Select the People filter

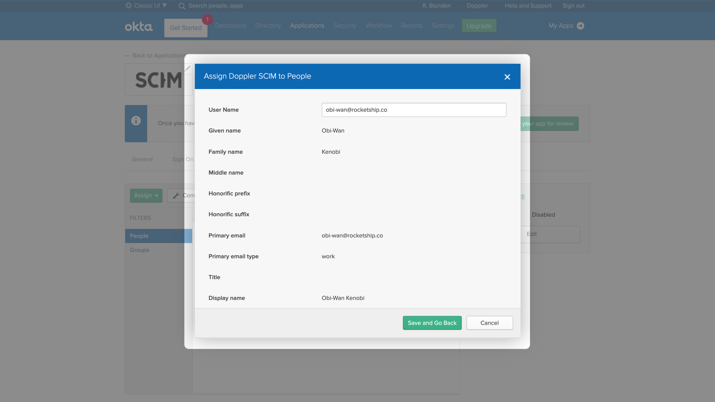(x=159, y=236)
